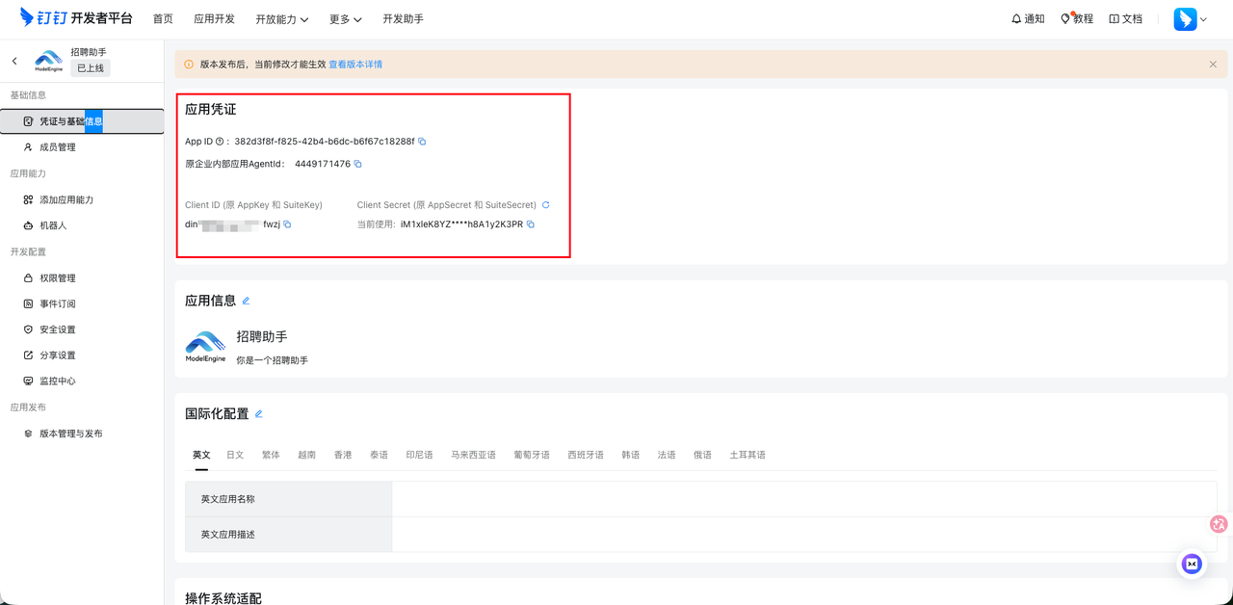Switch to 印尼语 language tab
The height and width of the screenshot is (605, 1233).
419,455
